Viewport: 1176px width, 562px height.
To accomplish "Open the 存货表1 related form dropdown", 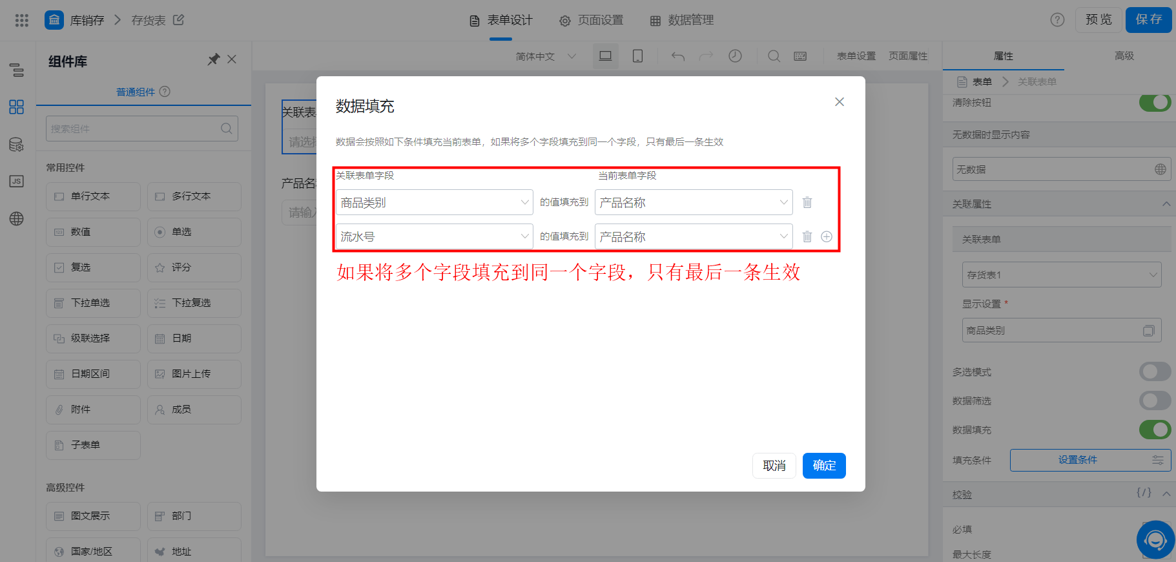I will [x=1062, y=275].
